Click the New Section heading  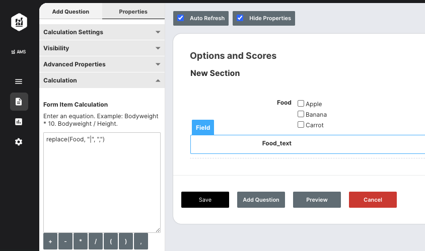coord(215,73)
